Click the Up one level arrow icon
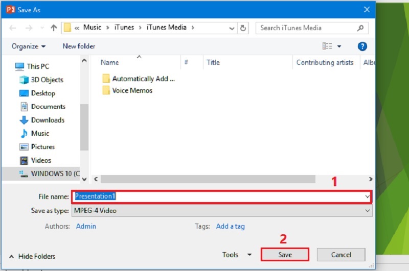Screen dimensions: 409x271 click(53, 28)
